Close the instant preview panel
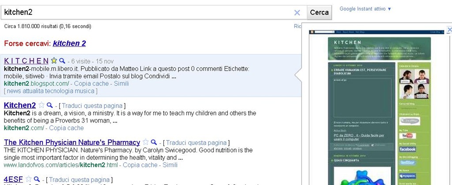 pos(449,30)
